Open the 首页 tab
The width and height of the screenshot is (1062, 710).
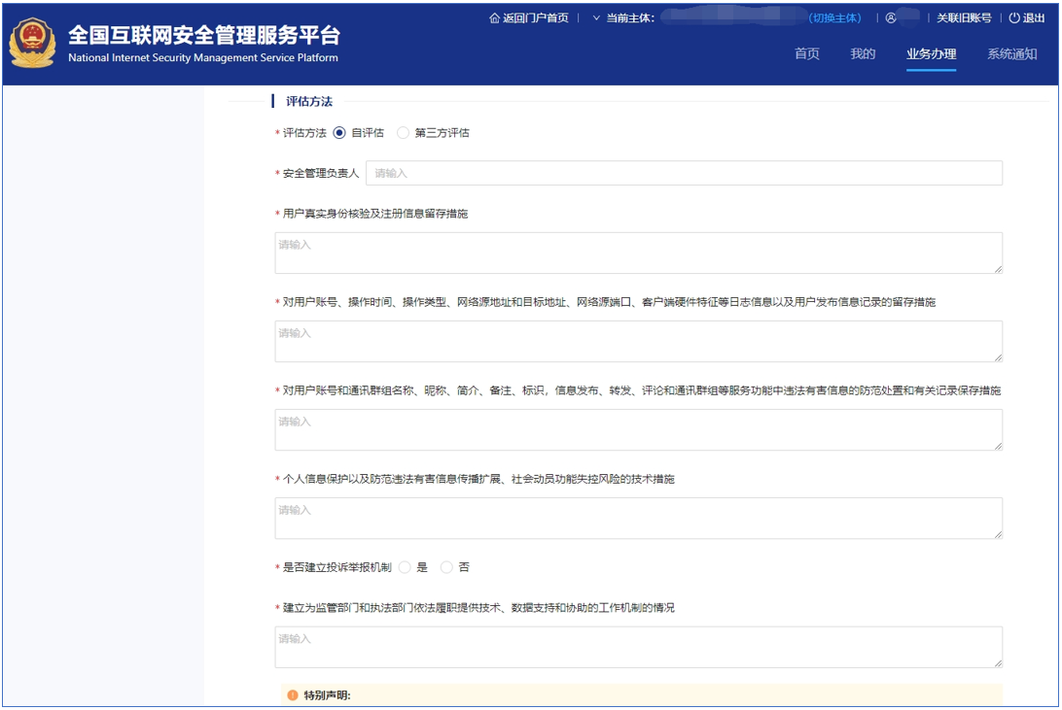pos(807,54)
